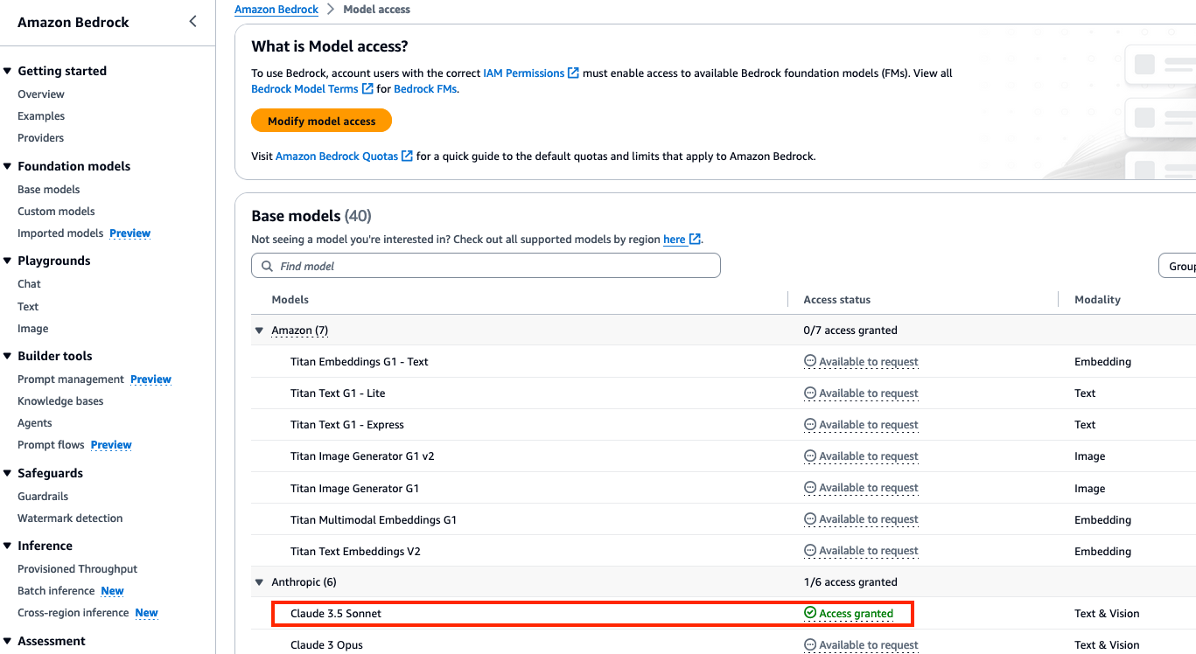Open Base models in the sidebar
The image size is (1196, 654).
tap(49, 189)
